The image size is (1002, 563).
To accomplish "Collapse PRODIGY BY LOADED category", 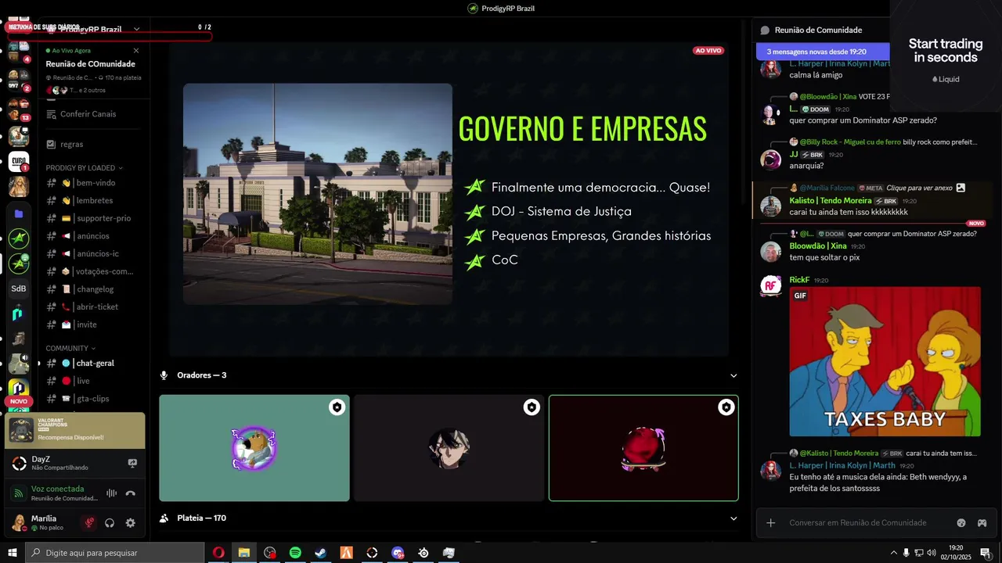I will click(x=84, y=168).
